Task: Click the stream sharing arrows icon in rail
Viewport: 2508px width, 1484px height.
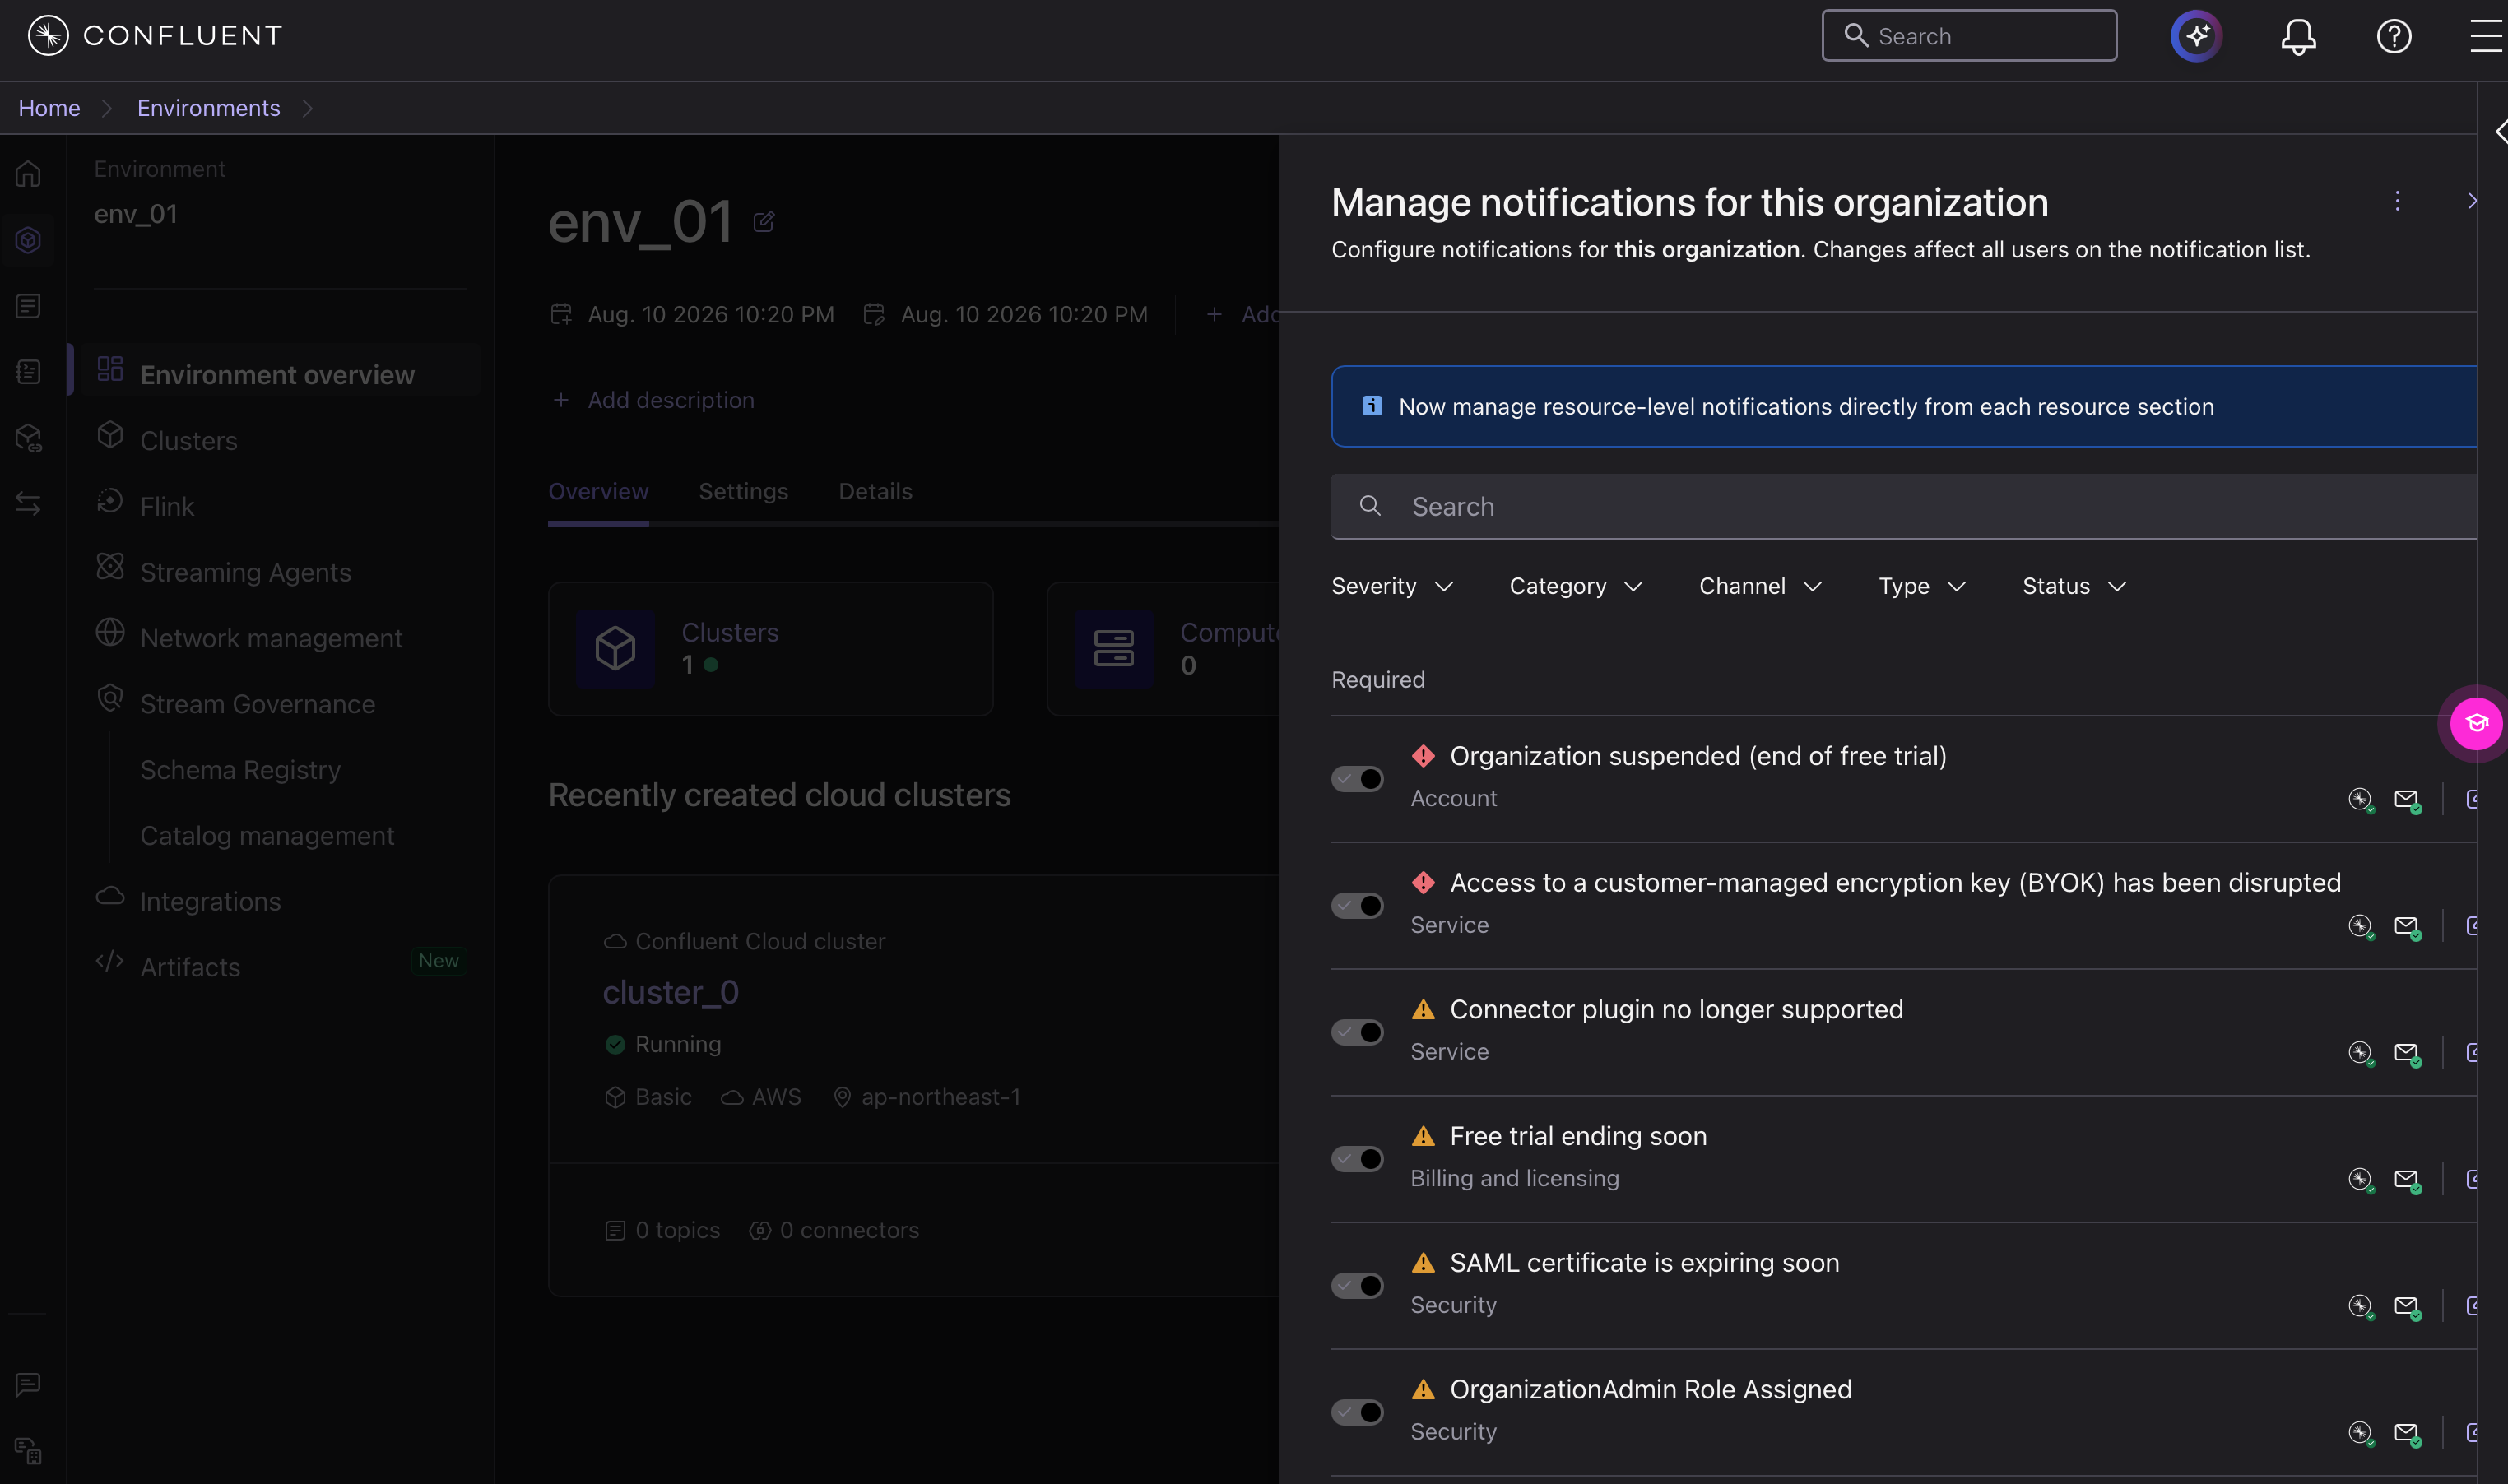Action: [x=28, y=503]
